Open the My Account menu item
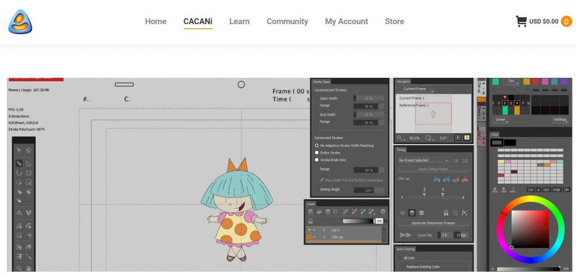This screenshot has height=277, width=576. pyautogui.click(x=346, y=21)
